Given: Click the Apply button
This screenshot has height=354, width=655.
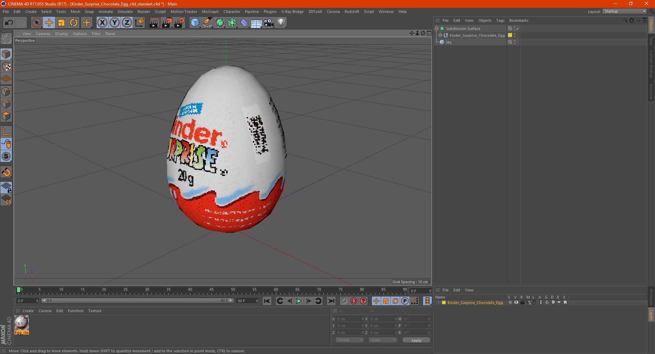Looking at the screenshot, I should (416, 340).
